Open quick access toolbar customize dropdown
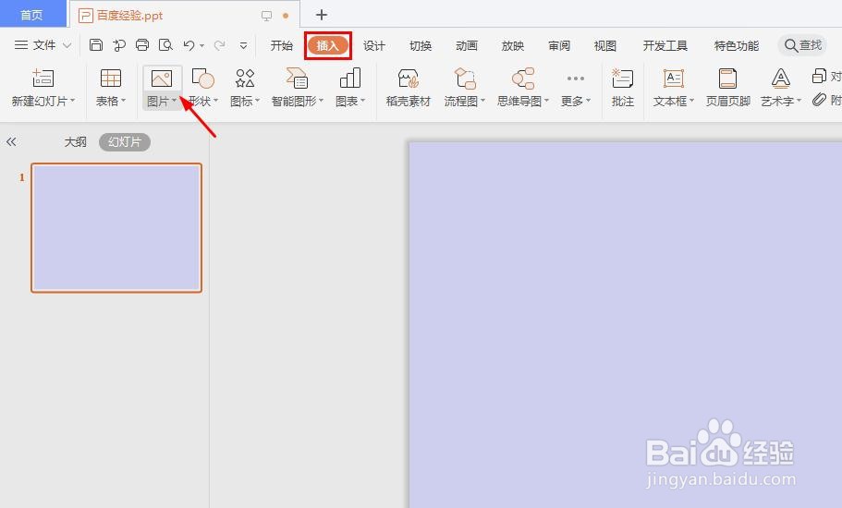This screenshot has width=842, height=508. [243, 45]
